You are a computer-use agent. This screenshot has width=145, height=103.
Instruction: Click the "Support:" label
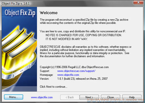(45, 71)
